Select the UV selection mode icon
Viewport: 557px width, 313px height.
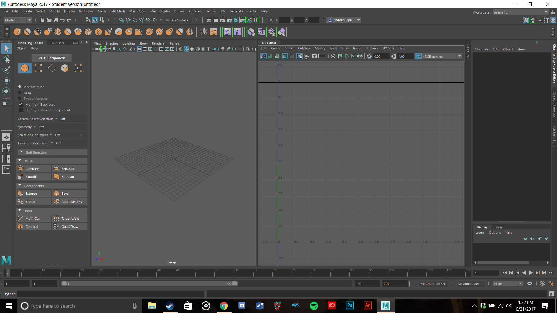78,68
